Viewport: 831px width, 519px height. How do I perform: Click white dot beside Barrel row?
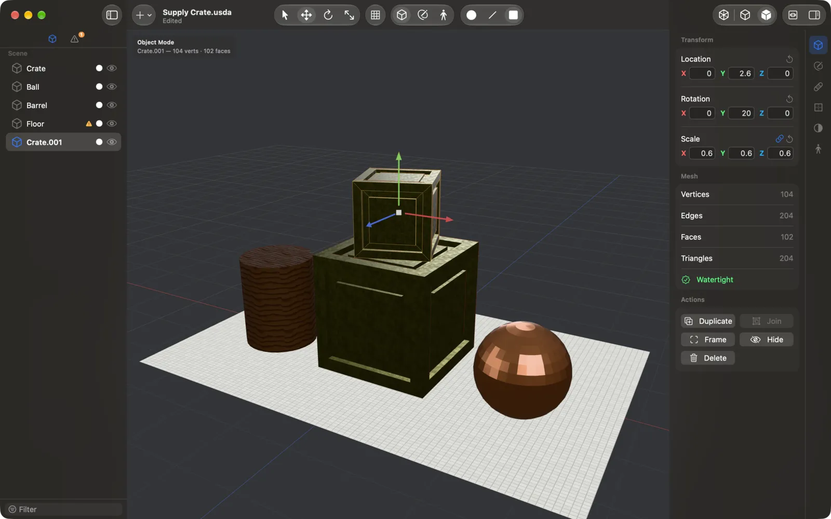[x=99, y=105]
